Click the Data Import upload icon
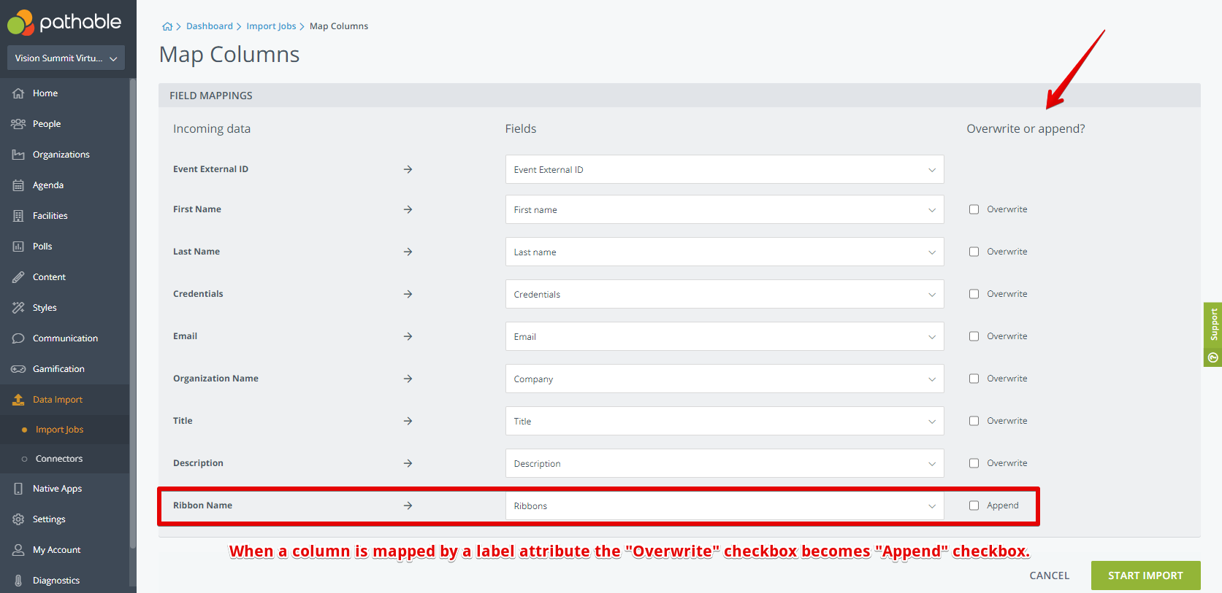1222x593 pixels. click(x=18, y=400)
